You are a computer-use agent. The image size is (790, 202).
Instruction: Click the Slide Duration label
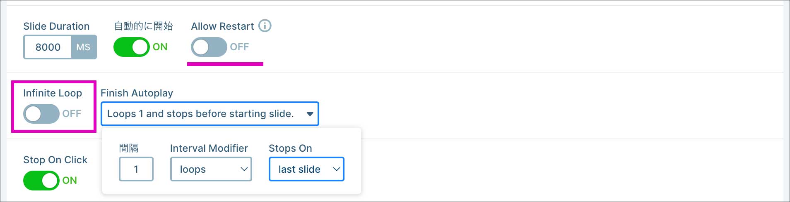(x=56, y=26)
